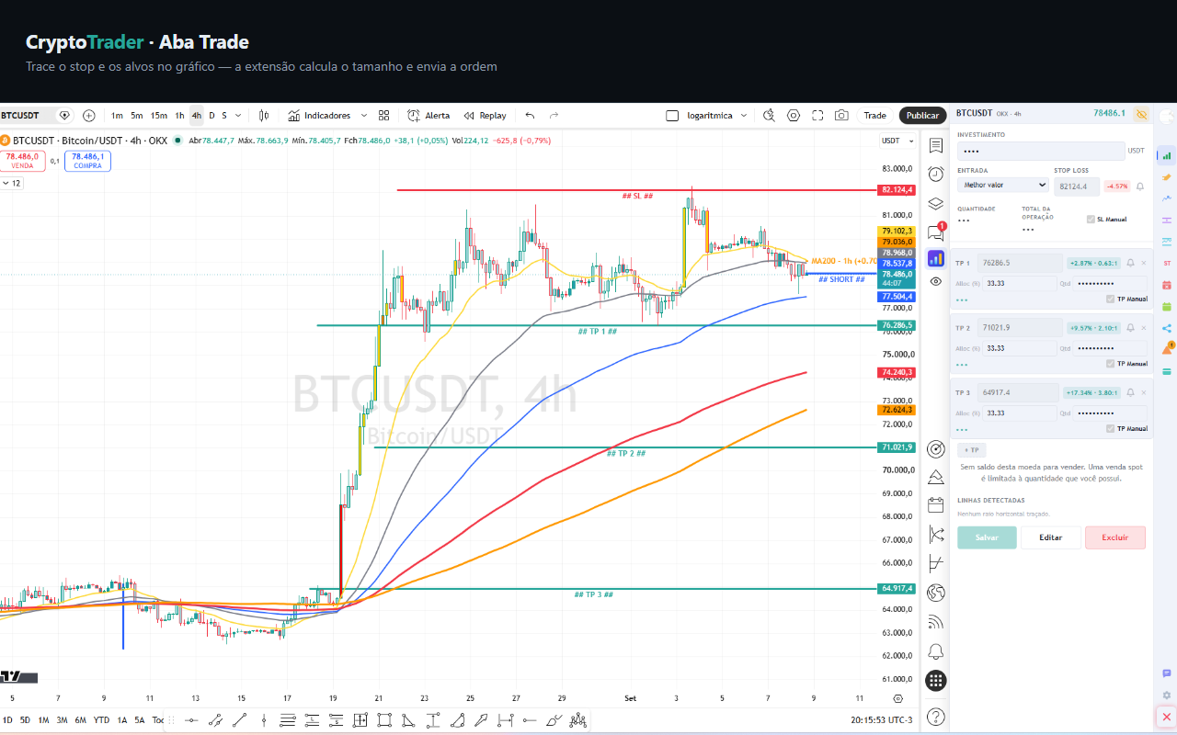Open the quick search lightning icon
1177x735 pixels.
pyautogui.click(x=770, y=116)
